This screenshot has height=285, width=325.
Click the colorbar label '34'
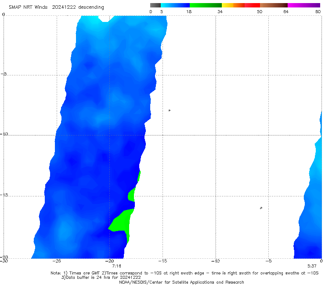[x=220, y=11]
